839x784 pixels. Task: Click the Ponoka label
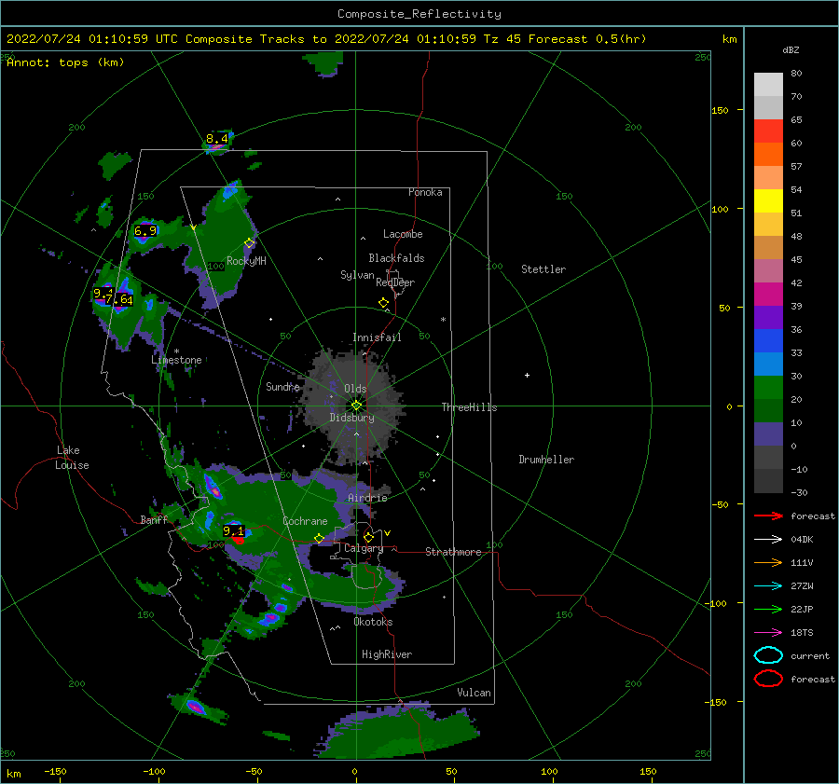(x=425, y=192)
